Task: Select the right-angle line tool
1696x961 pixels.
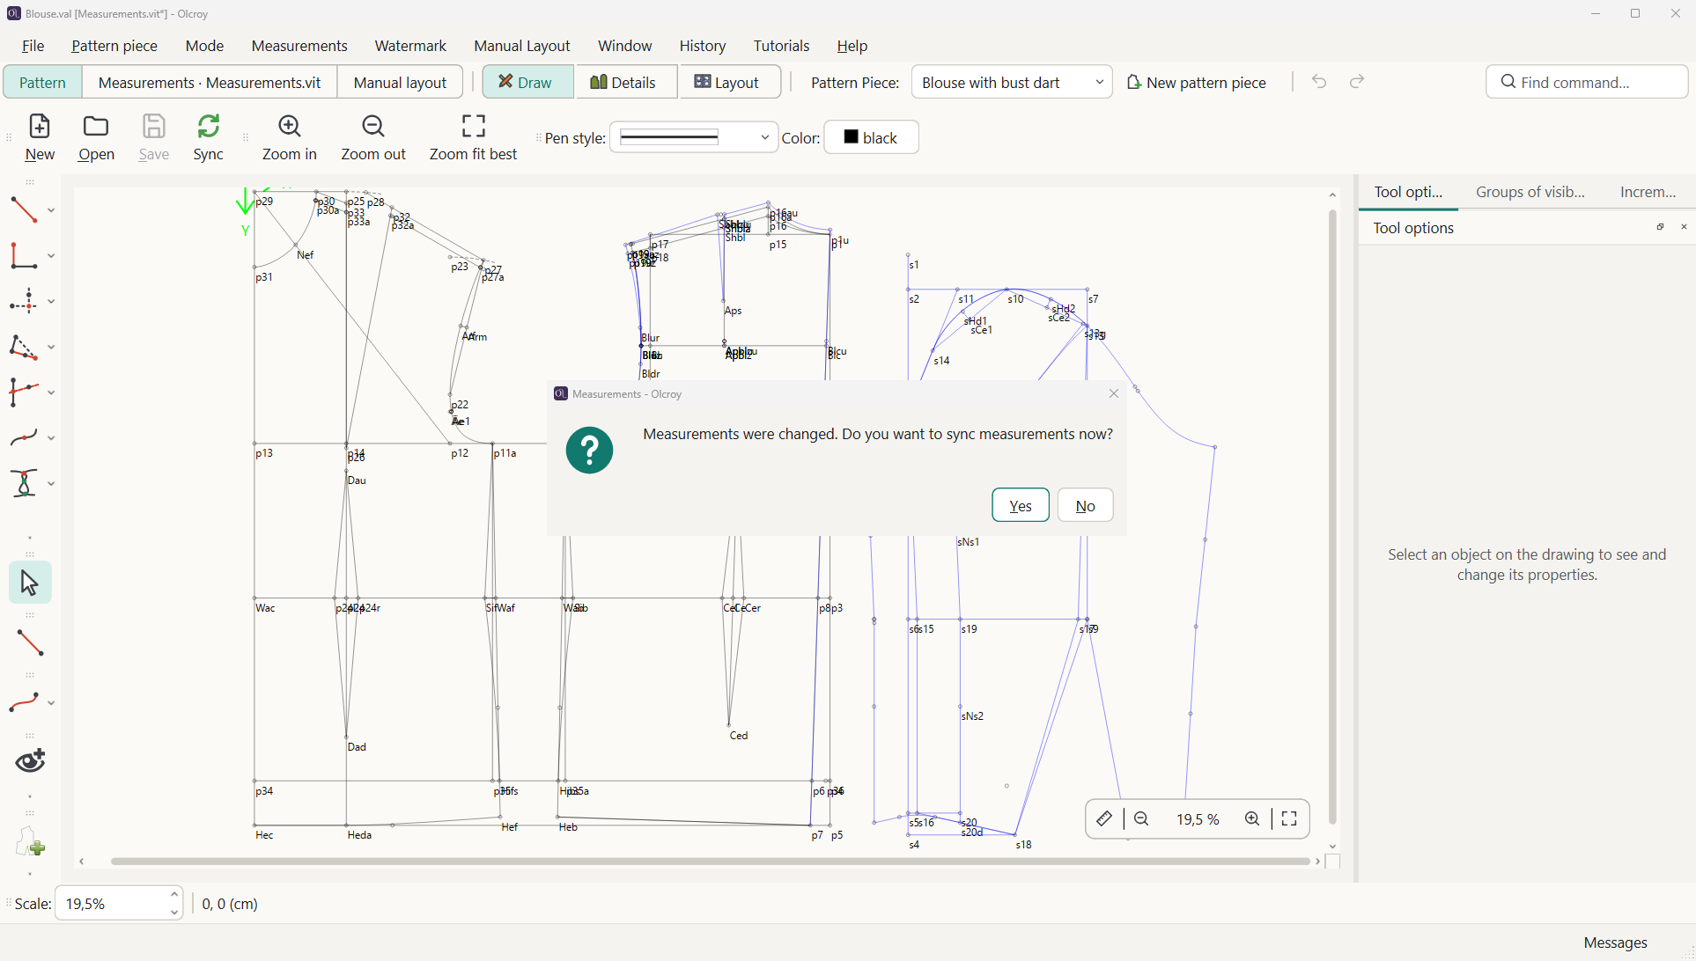Action: (x=24, y=255)
